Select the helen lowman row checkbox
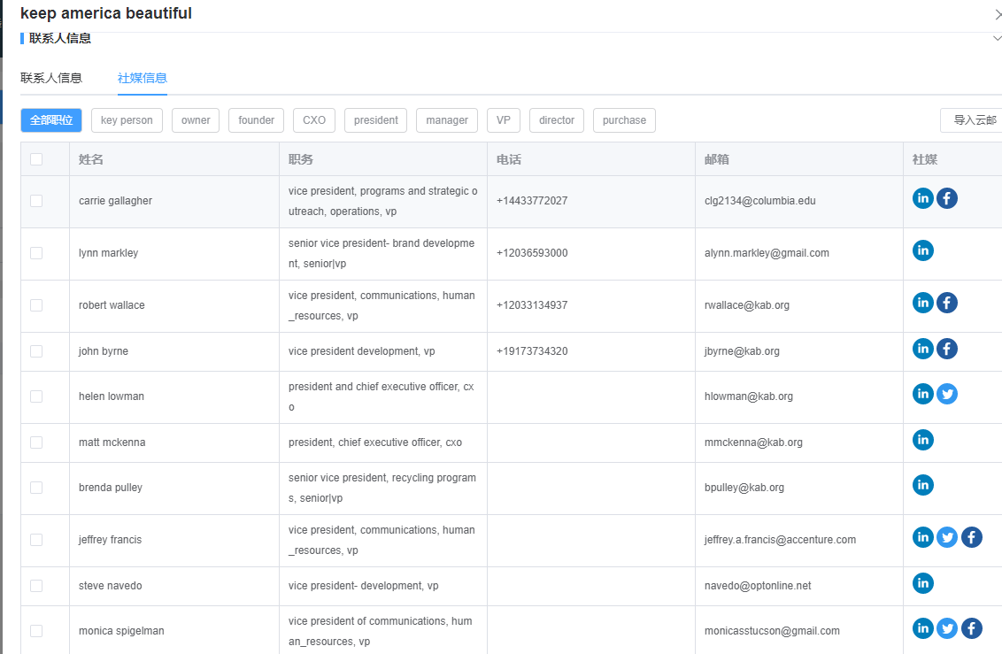Image resolution: width=1002 pixels, height=654 pixels. (36, 396)
